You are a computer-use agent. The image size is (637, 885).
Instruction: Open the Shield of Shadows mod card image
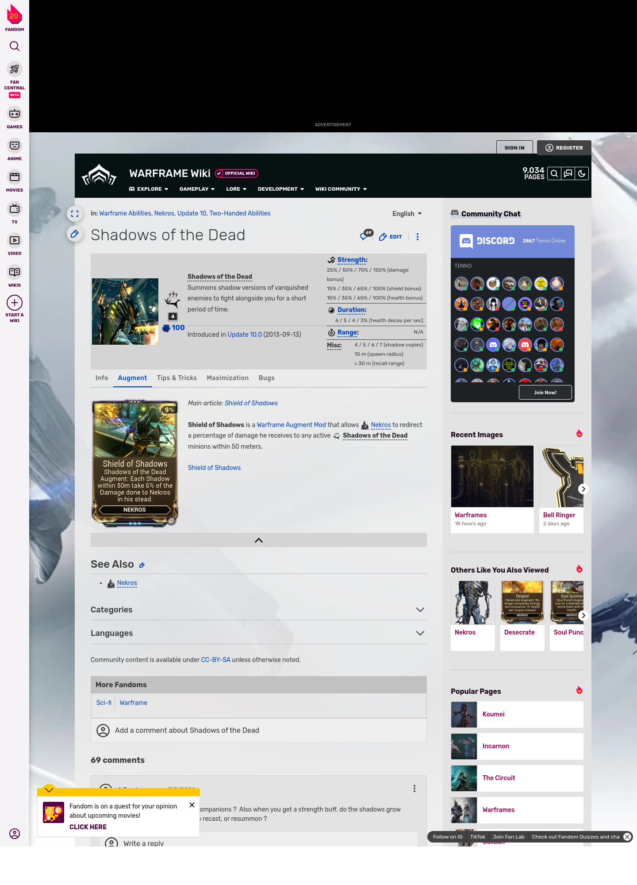pos(135,463)
